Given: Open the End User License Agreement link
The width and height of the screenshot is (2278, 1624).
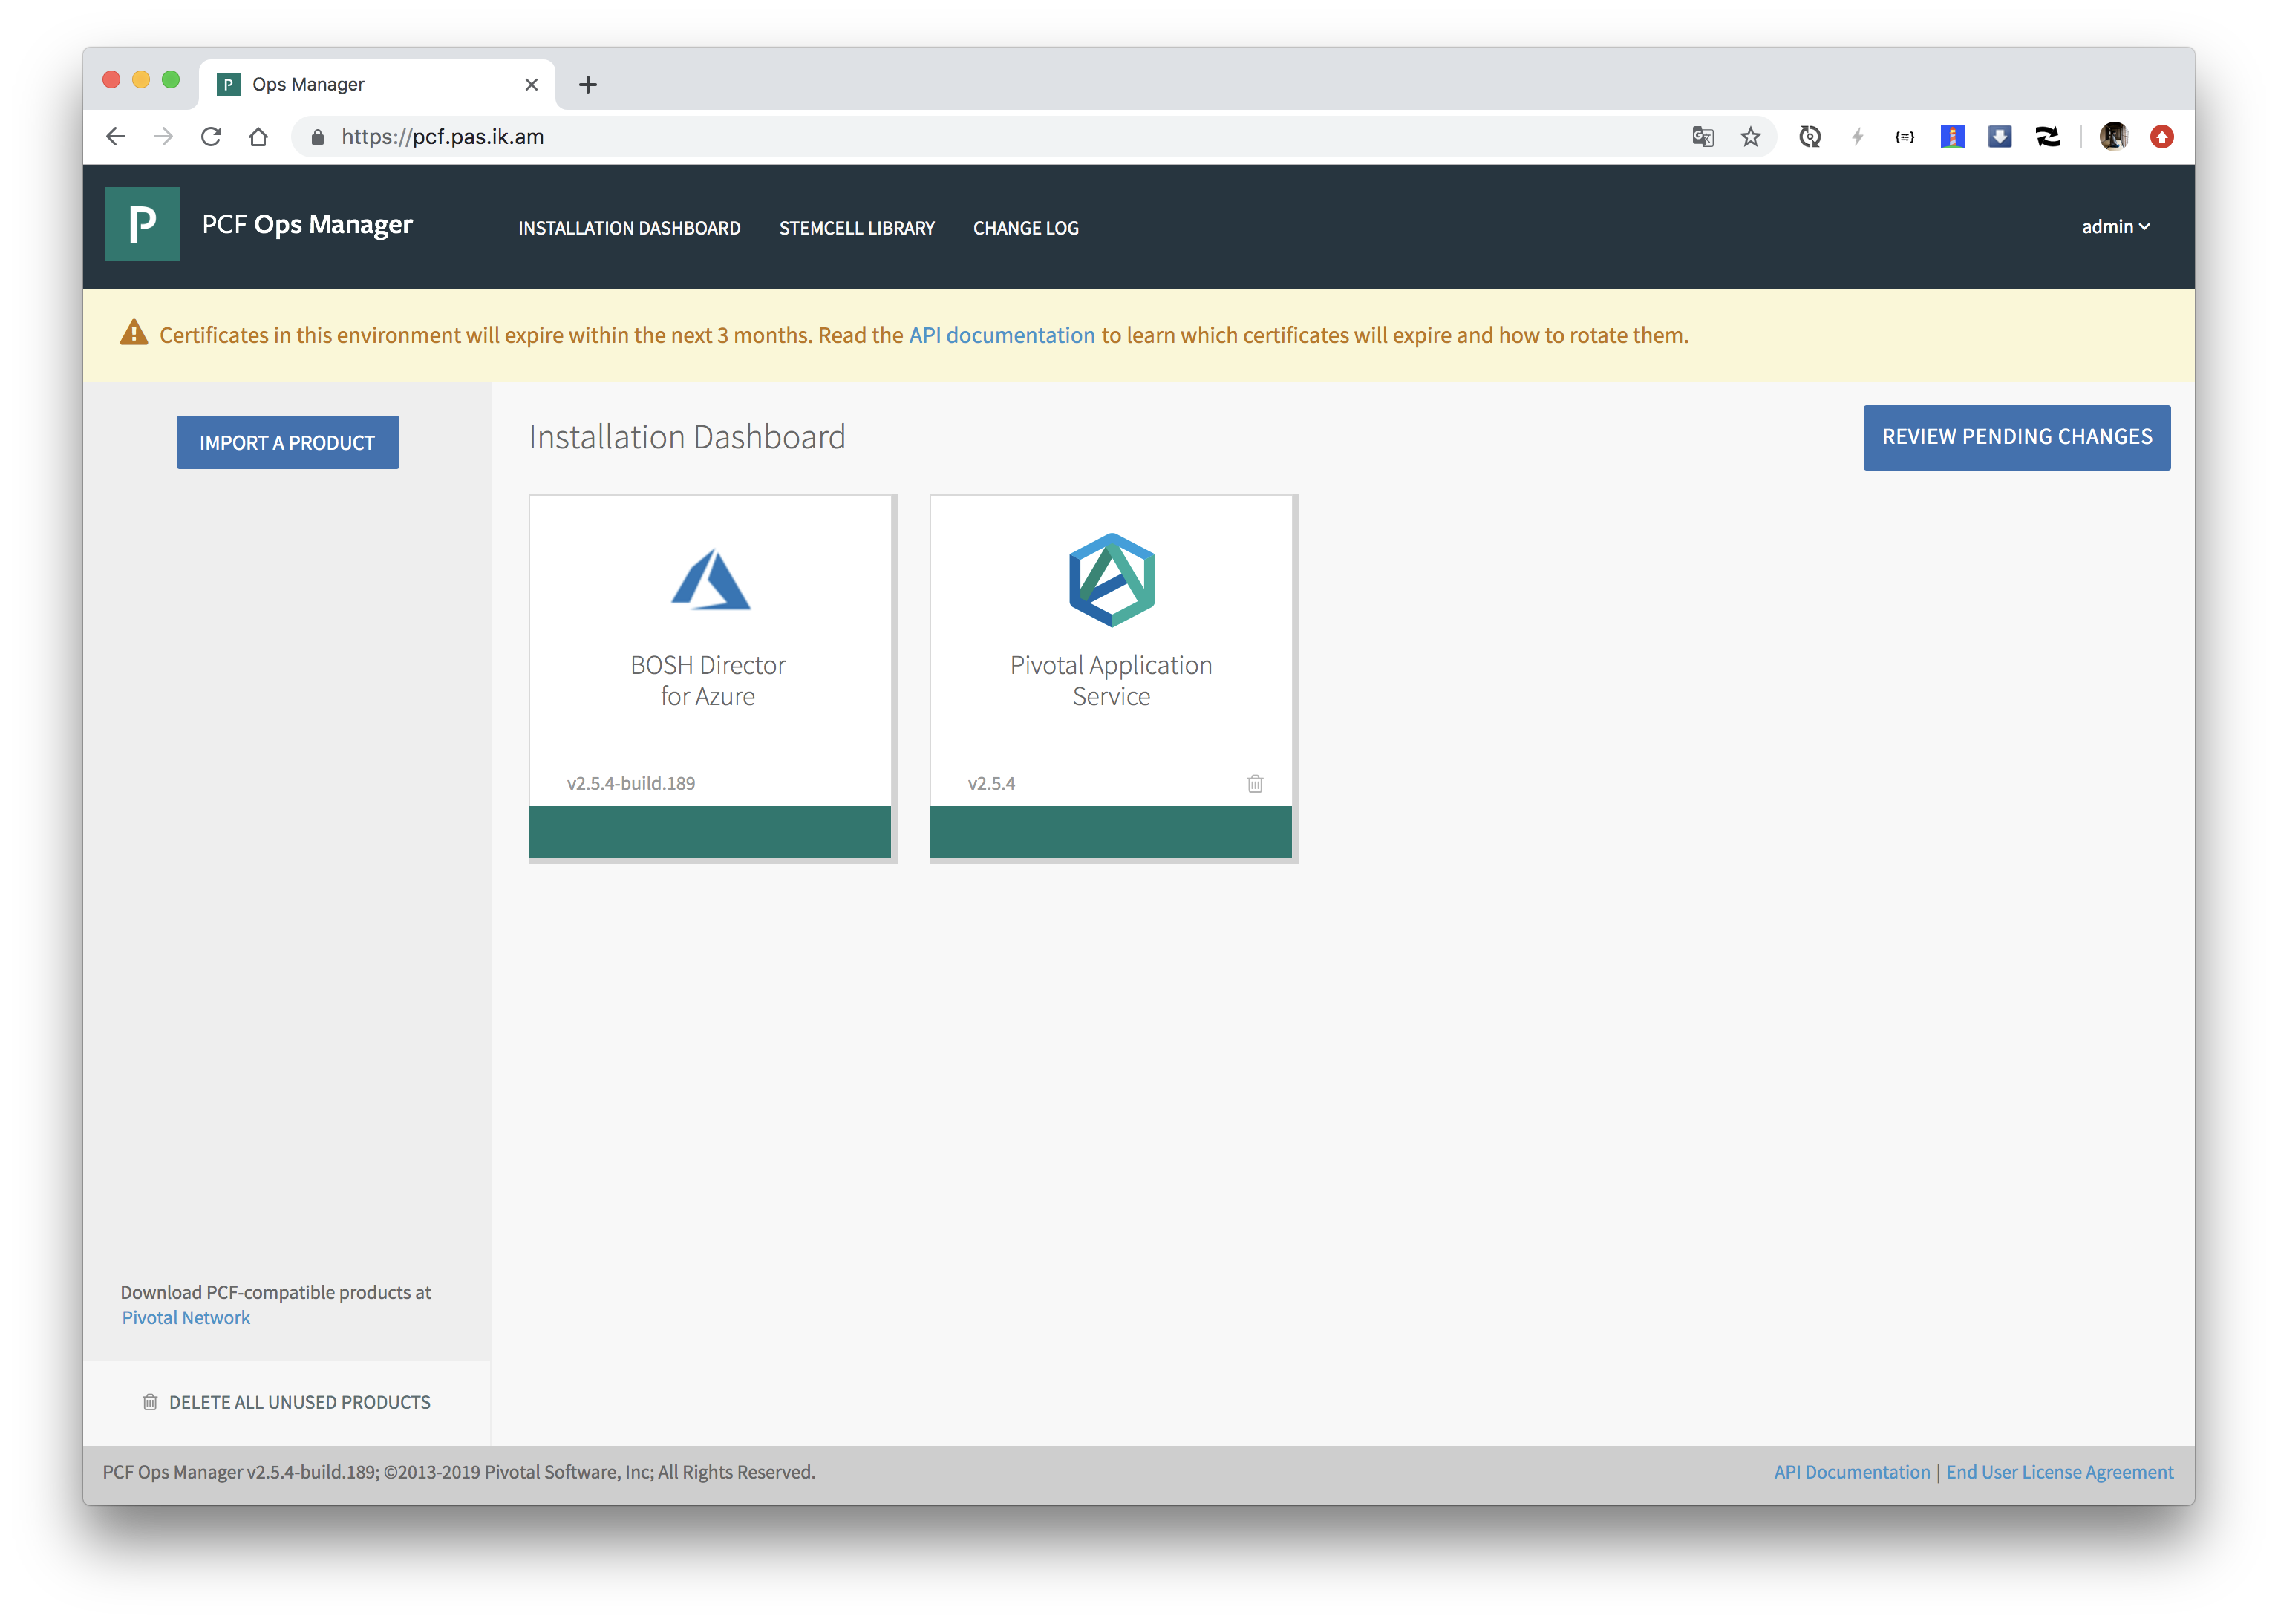Looking at the screenshot, I should pos(2059,1472).
